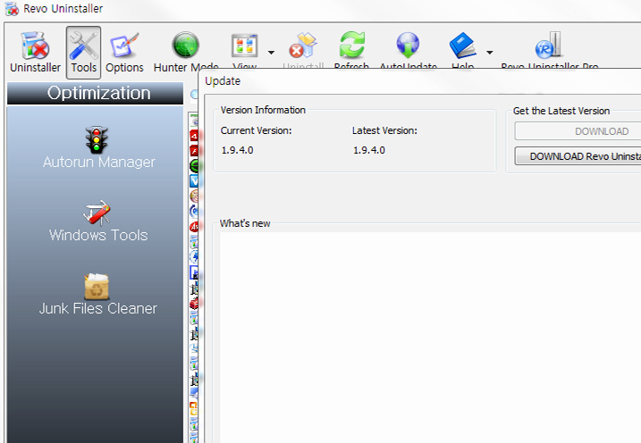Open Junk Files Cleaner tool
The width and height of the screenshot is (641, 443).
(98, 295)
